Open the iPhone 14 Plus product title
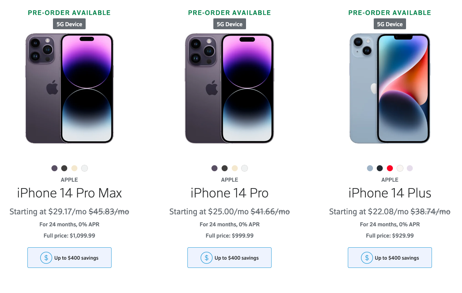The width and height of the screenshot is (462, 293). click(x=390, y=193)
